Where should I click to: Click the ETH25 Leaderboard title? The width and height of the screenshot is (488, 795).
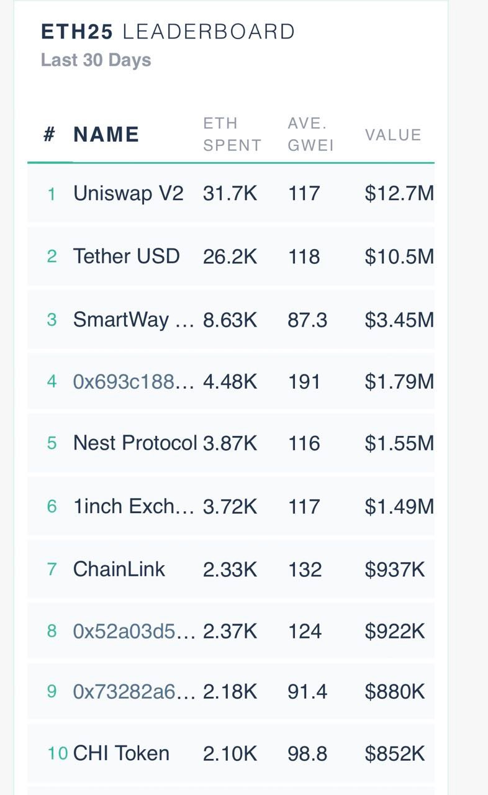(168, 32)
